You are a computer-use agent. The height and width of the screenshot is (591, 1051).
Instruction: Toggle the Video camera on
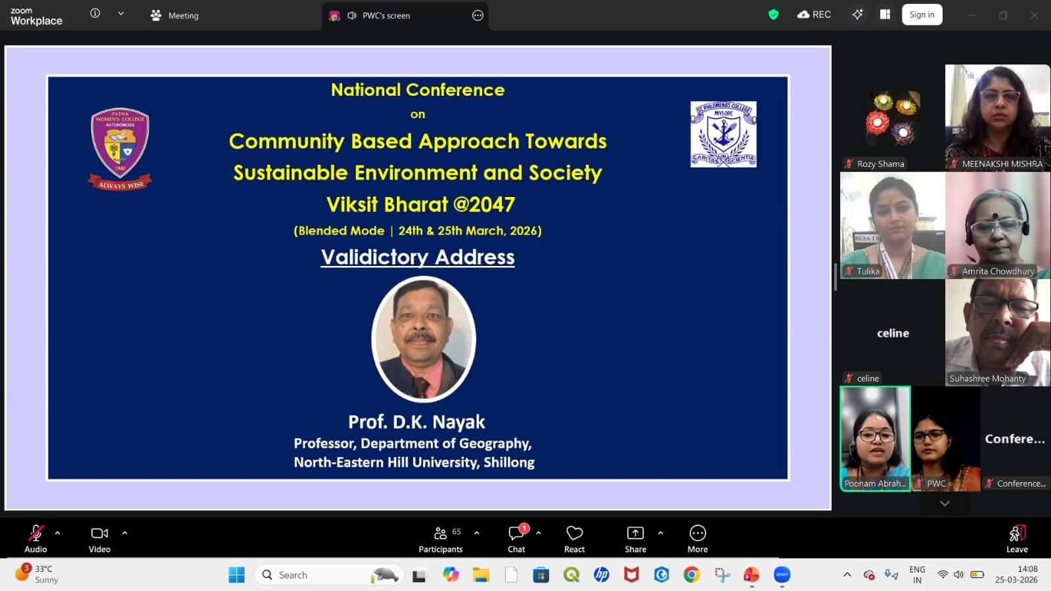(x=100, y=538)
